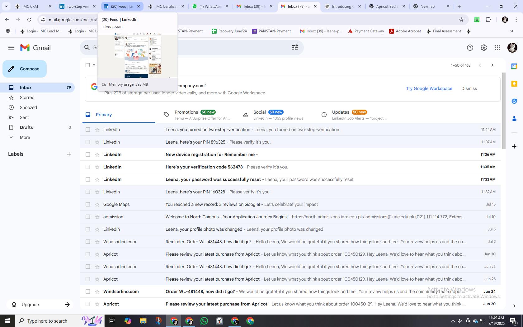Image resolution: width=523 pixels, height=327 pixels.
Task: Switch to the Social tab
Action: point(276,115)
